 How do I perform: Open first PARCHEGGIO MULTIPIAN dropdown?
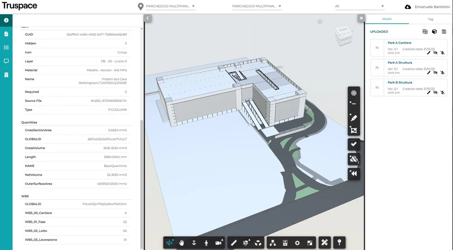(170, 6)
